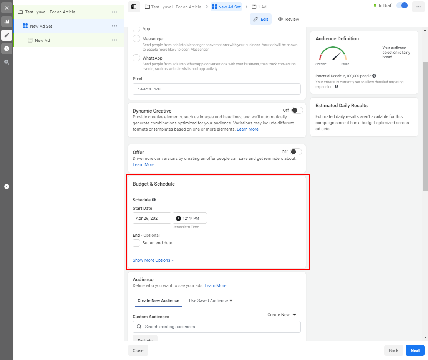The height and width of the screenshot is (360, 428).
Task: Click the blue Next button
Action: (x=415, y=350)
